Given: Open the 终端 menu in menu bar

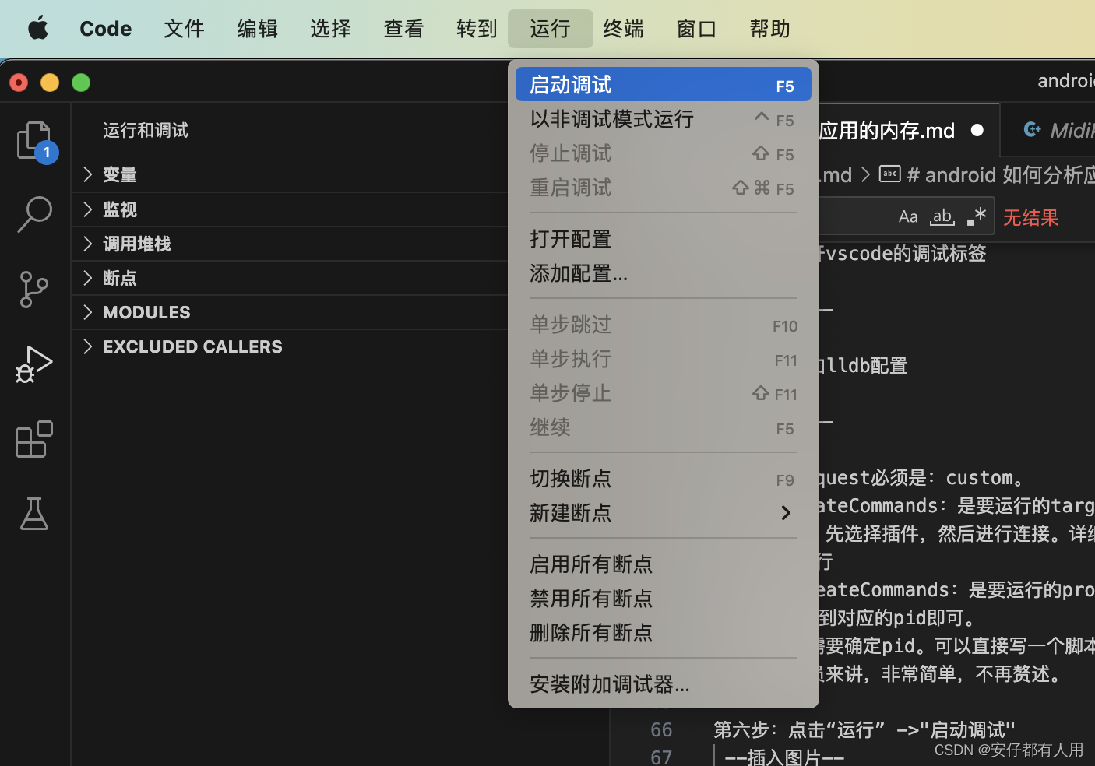Looking at the screenshot, I should 624,29.
